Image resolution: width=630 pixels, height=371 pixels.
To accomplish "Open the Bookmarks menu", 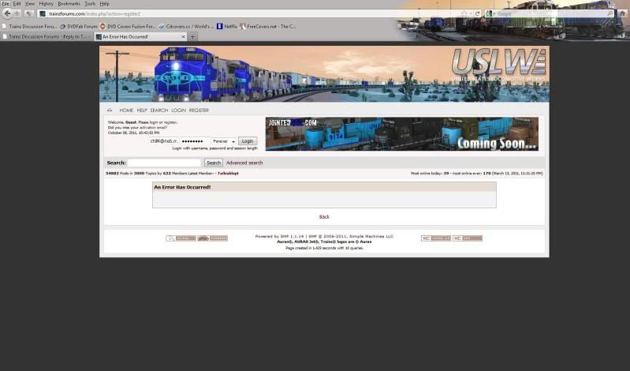I will (69, 4).
